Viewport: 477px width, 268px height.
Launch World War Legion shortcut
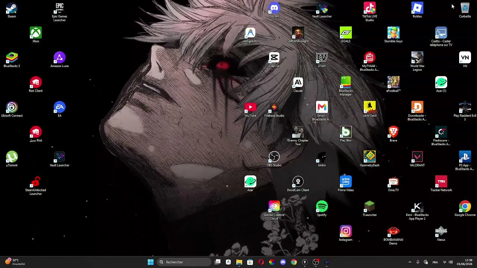(417, 62)
